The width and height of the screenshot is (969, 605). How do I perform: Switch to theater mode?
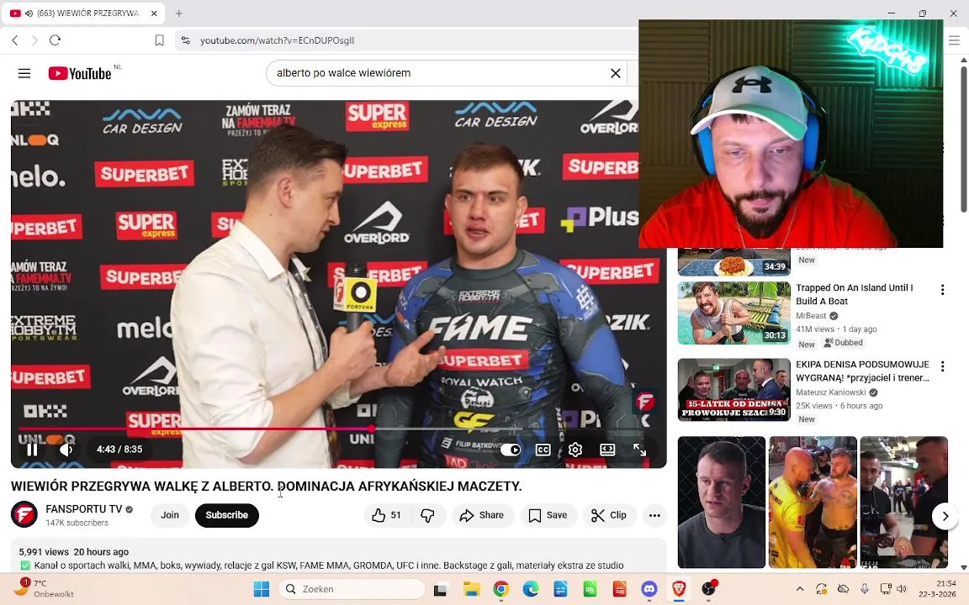point(607,450)
